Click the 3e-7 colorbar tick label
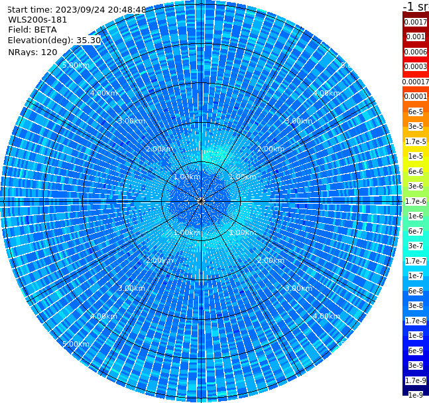 pyautogui.click(x=416, y=246)
